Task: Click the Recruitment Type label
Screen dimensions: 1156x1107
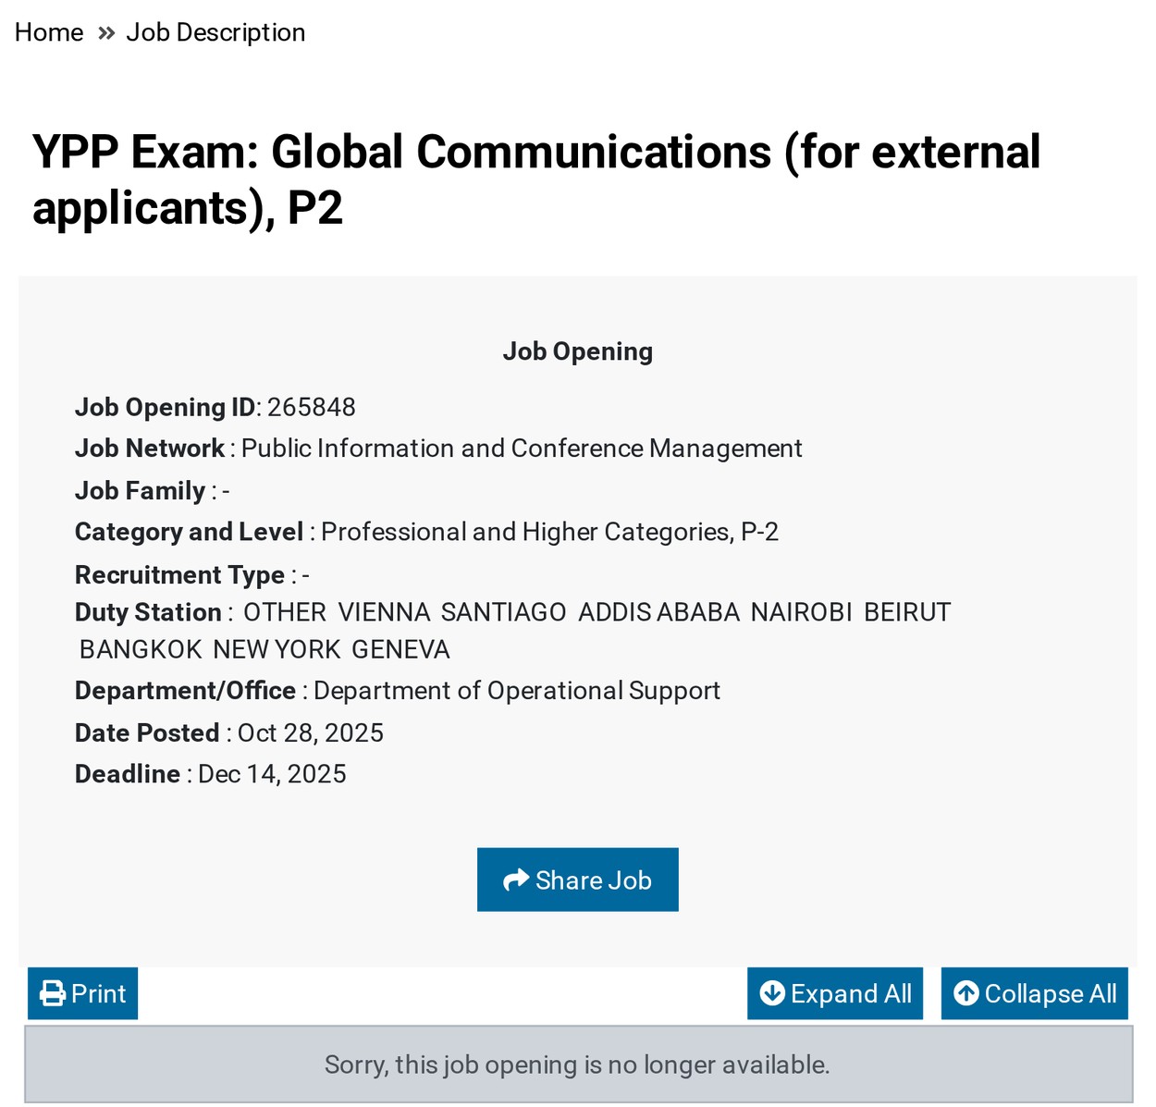Action: 180,574
